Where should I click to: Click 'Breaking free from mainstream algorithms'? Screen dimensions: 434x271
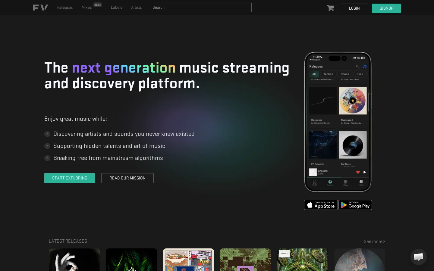pyautogui.click(x=108, y=158)
